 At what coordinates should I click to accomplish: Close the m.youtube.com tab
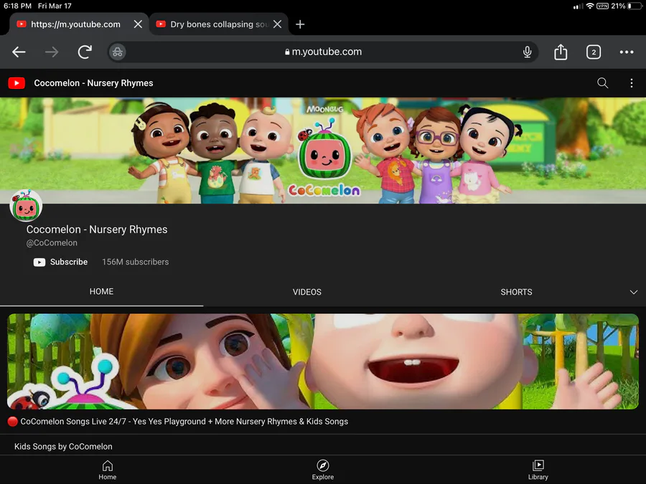click(138, 24)
